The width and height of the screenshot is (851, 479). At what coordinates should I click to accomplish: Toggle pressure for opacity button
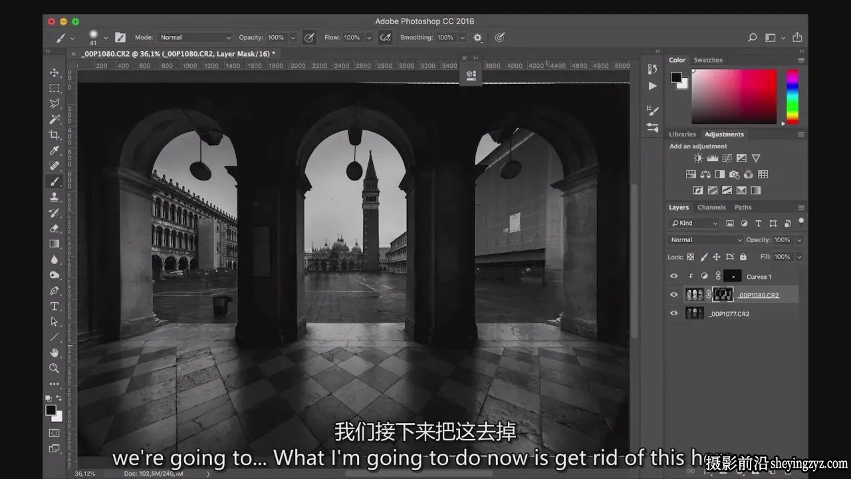[309, 38]
